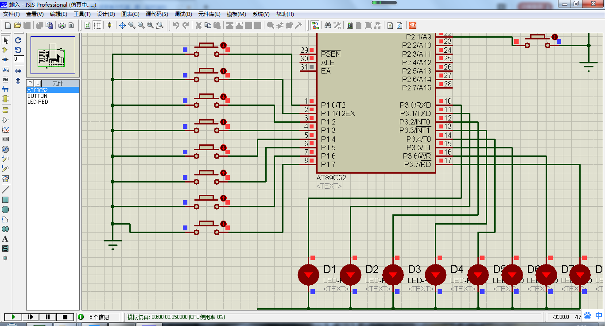Open the bill of materials icon

click(x=390, y=25)
